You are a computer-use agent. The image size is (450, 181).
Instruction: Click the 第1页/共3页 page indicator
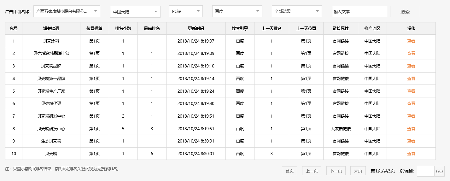(383, 171)
